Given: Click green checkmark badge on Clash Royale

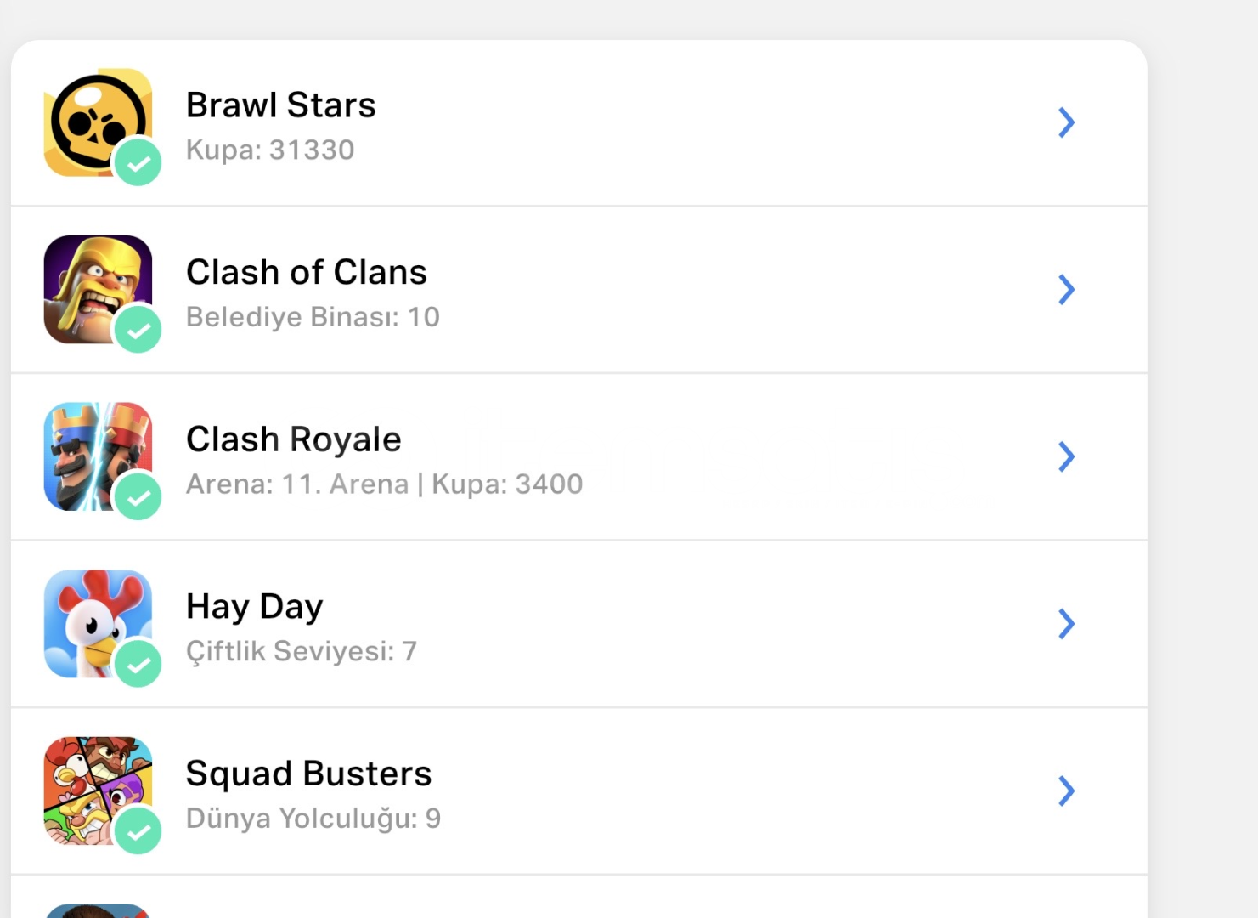Looking at the screenshot, I should pyautogui.click(x=138, y=496).
